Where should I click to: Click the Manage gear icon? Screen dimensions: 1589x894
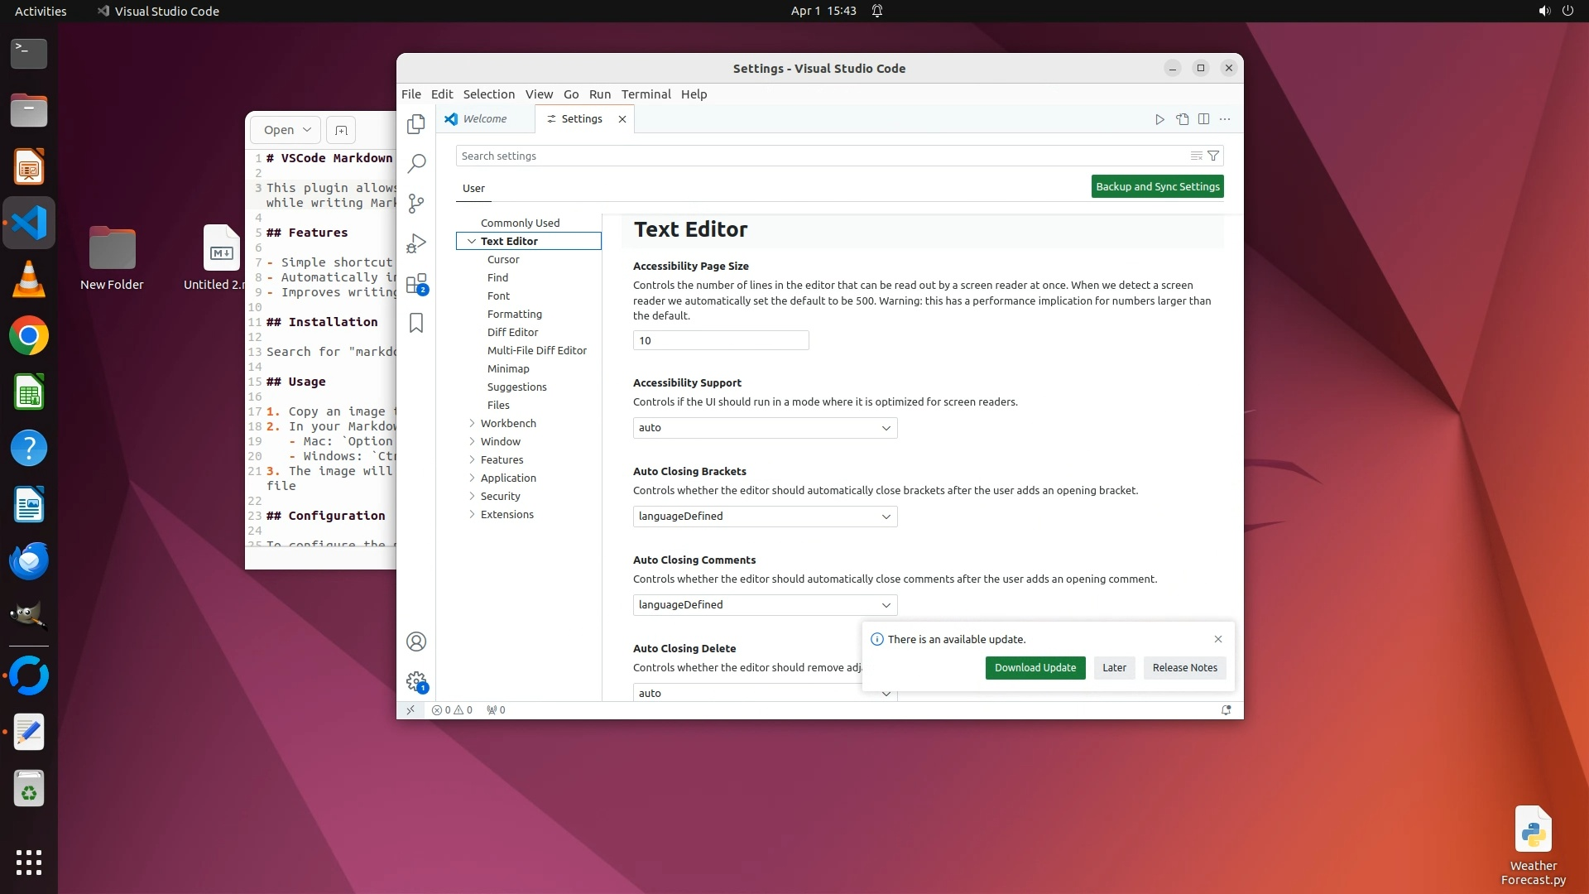(416, 681)
